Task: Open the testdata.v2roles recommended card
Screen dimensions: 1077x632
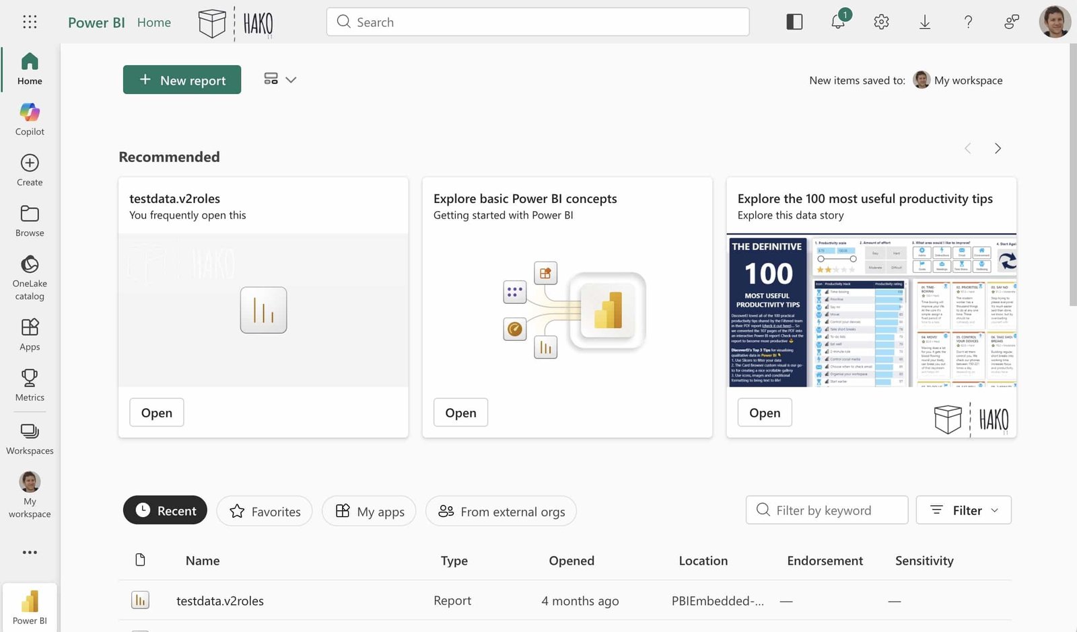Action: pos(156,412)
